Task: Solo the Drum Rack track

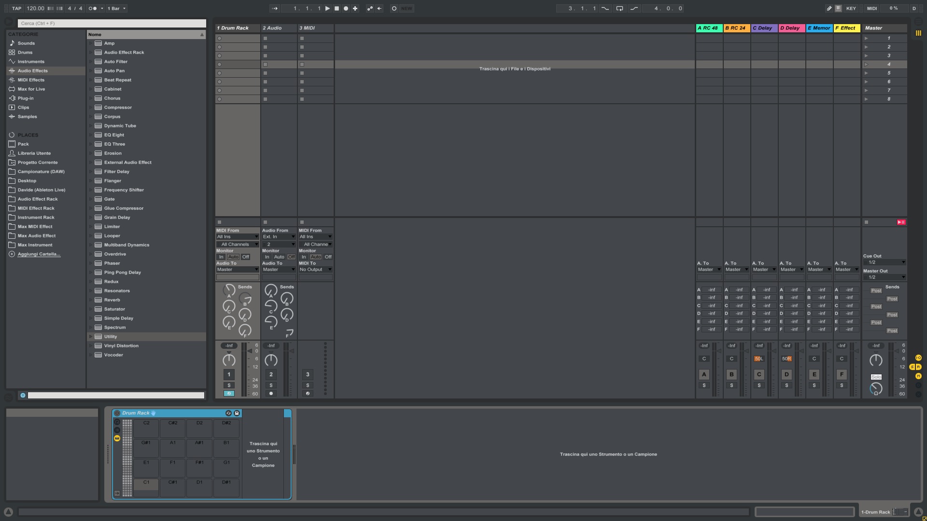Action: pyautogui.click(x=229, y=385)
